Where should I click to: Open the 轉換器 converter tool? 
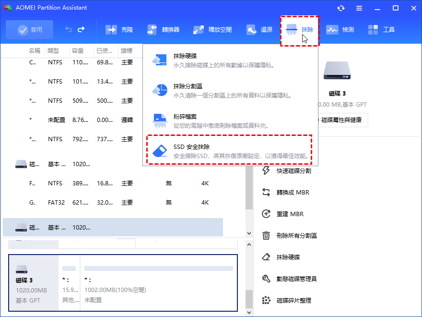(x=163, y=30)
